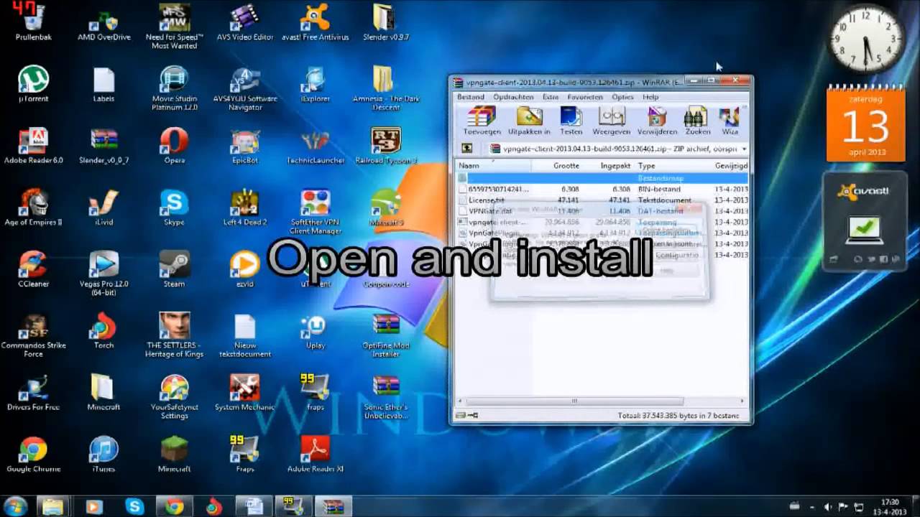Click the analog clock gadget
The image size is (920, 517).
[867, 39]
